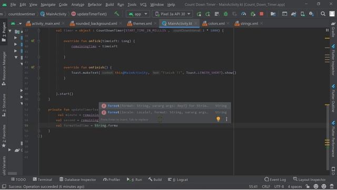Collapse the top project tree node
Viewport: 337px width, 190px height.
(10, 31)
